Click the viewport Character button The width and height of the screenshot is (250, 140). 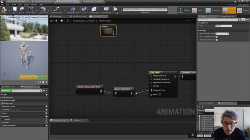[34, 17]
